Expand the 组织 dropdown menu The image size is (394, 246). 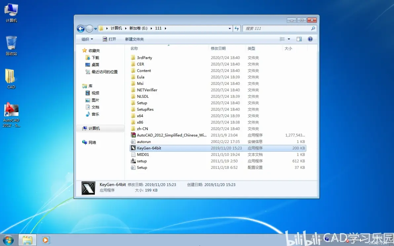coord(87,39)
